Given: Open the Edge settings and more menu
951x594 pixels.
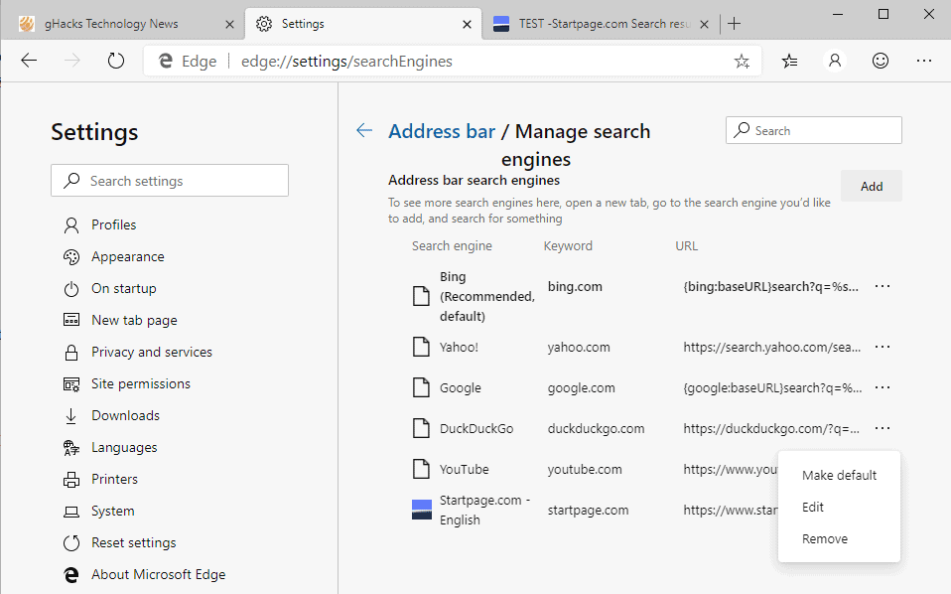Looking at the screenshot, I should pos(924,61).
